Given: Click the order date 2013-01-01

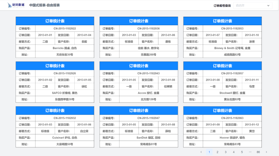Looking at the screenshot, I should pyautogui.click(x=45, y=35).
